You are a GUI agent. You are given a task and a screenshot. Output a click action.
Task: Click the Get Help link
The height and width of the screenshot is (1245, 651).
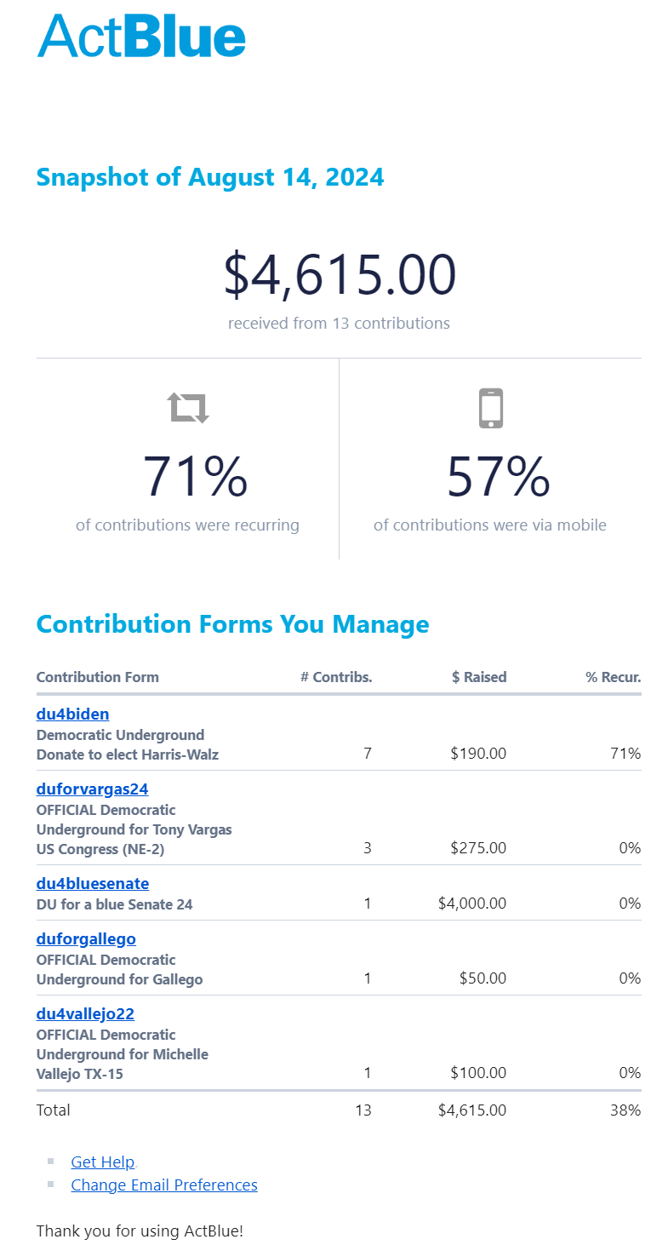102,1162
